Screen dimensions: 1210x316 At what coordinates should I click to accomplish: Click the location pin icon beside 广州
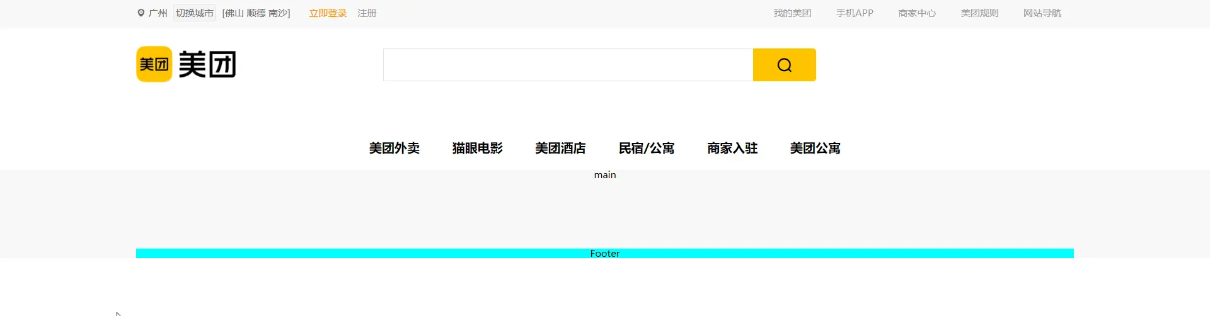tap(141, 13)
